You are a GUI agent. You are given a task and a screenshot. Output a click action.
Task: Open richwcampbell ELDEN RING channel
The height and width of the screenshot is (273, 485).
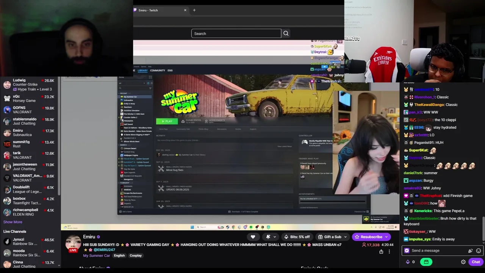coord(30,212)
